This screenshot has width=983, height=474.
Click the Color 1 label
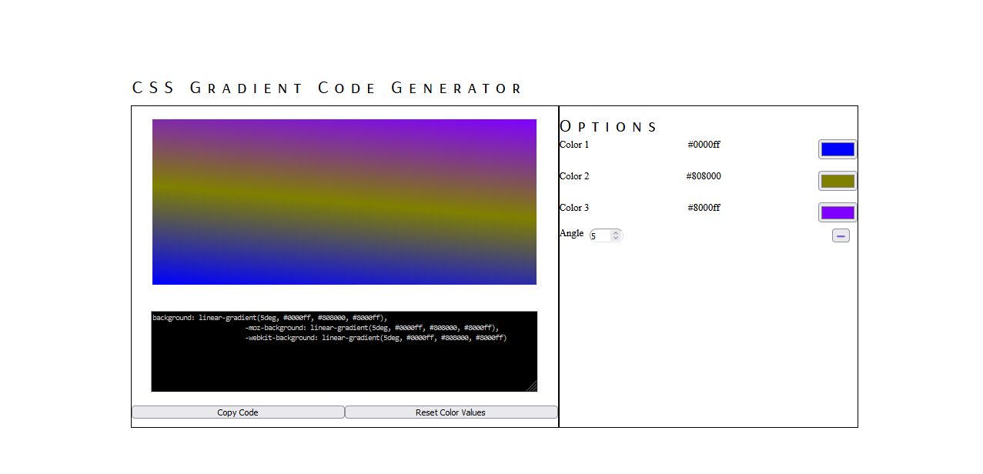(574, 145)
